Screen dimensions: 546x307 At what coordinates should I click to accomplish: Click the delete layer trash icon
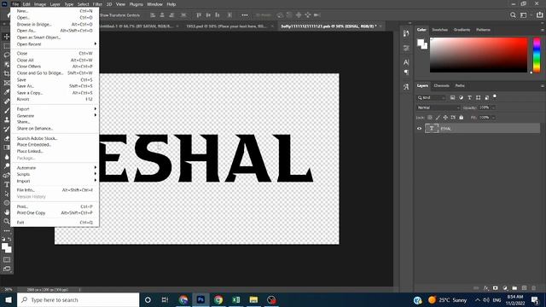(x=534, y=288)
